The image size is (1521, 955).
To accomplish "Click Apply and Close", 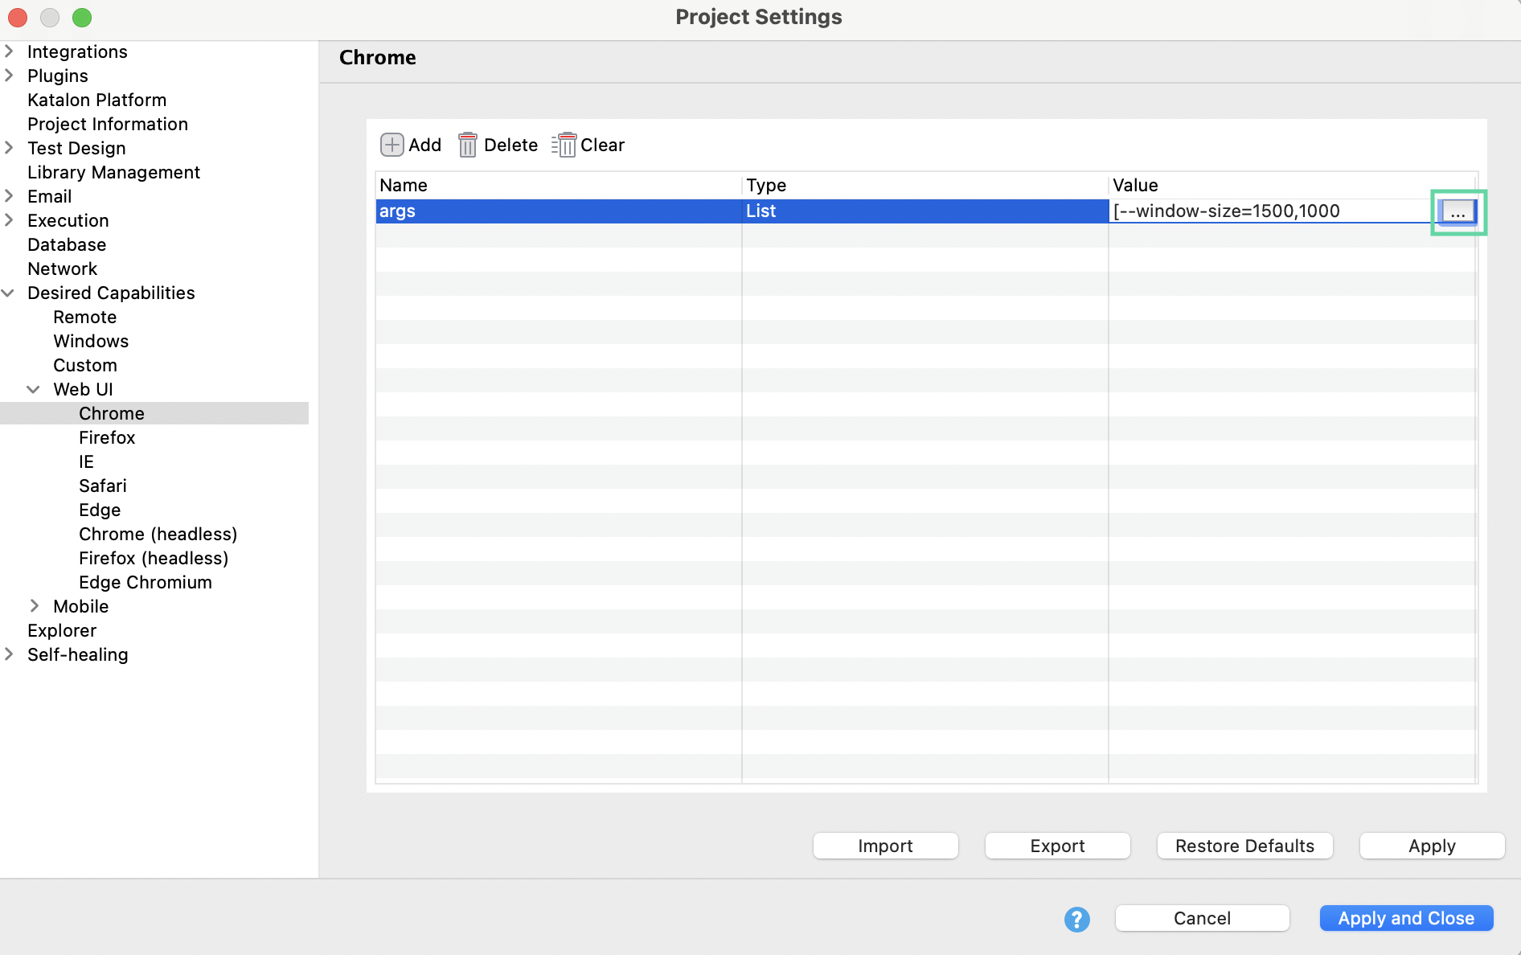I will coord(1406,918).
